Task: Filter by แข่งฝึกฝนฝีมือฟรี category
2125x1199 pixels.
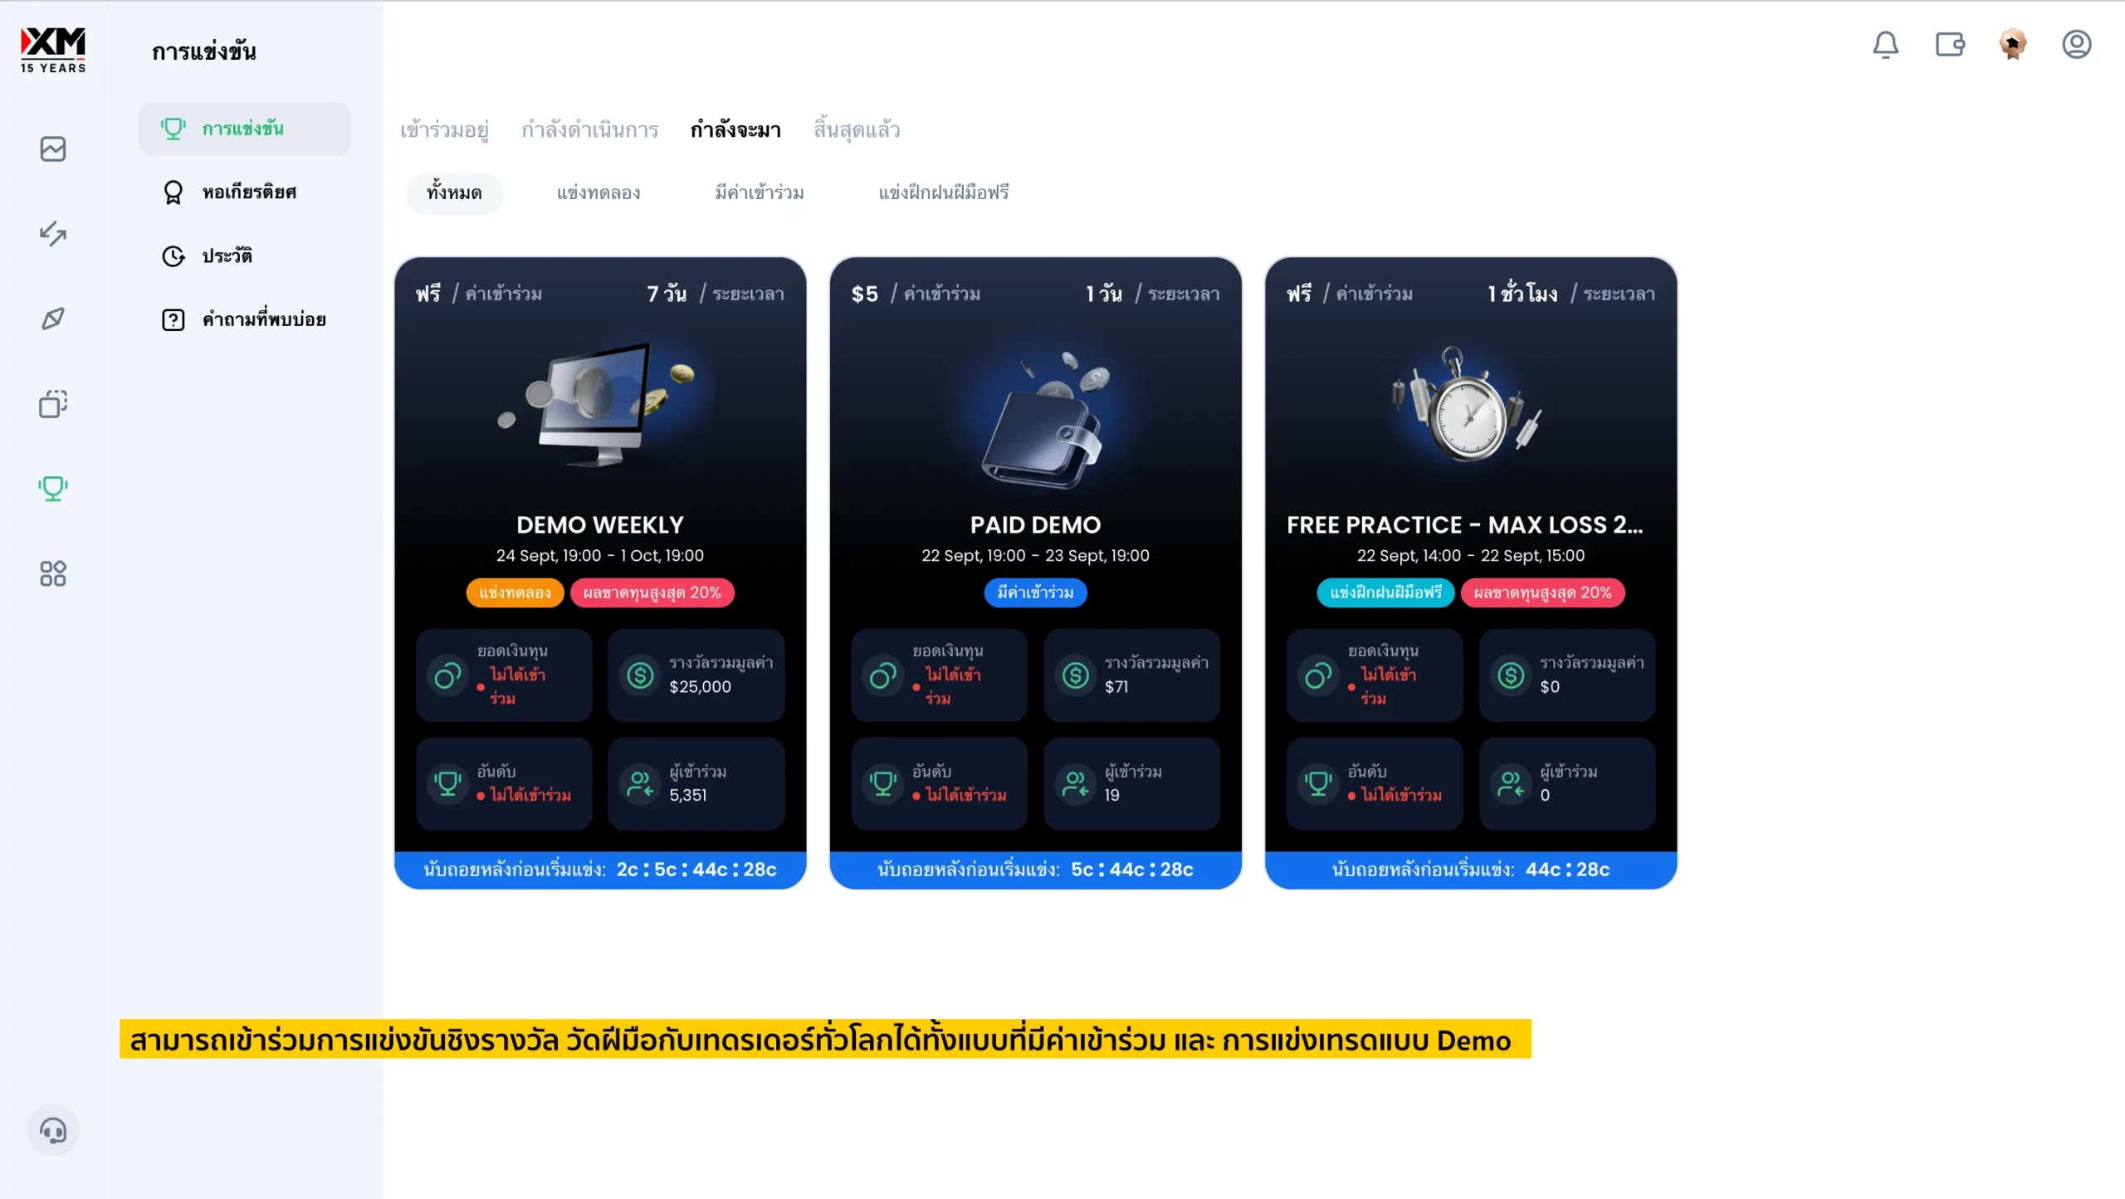Action: pos(944,193)
